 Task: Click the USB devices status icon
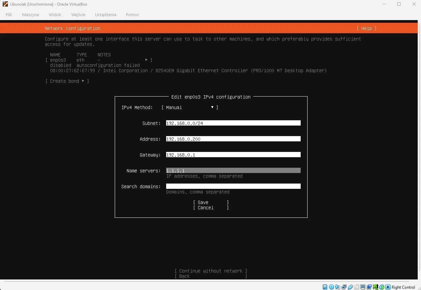(x=350, y=287)
